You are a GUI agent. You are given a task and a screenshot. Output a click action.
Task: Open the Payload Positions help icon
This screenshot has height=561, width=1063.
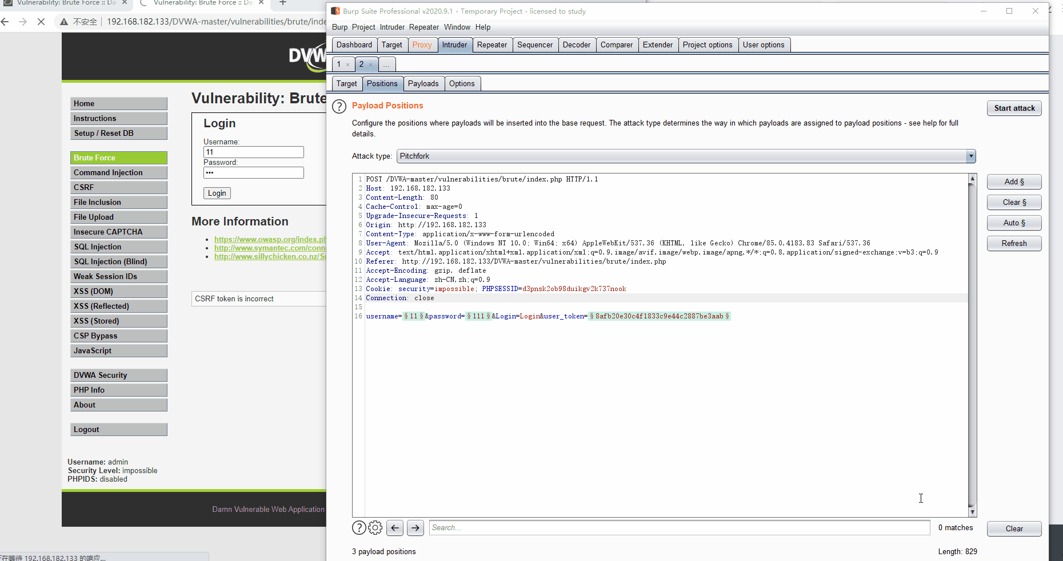[x=339, y=106]
